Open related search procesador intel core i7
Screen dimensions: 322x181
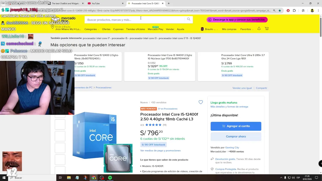96,38
